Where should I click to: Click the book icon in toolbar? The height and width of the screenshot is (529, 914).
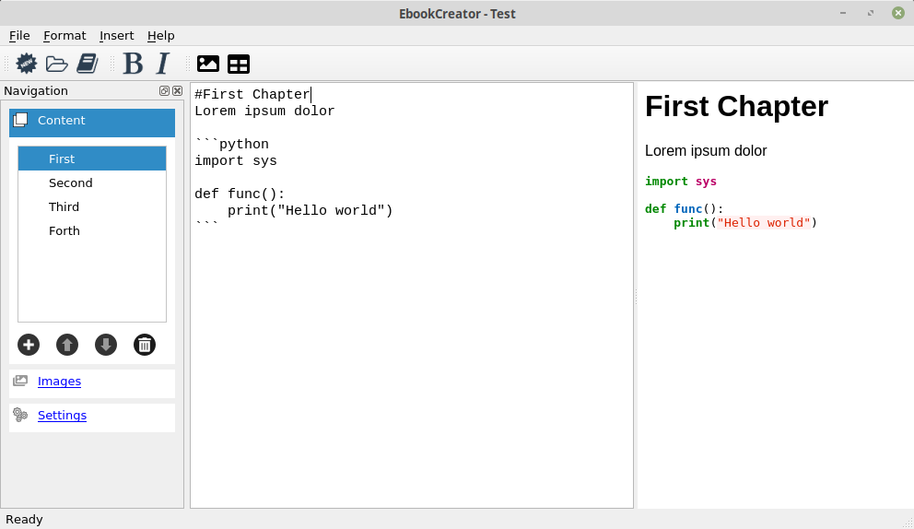(88, 64)
